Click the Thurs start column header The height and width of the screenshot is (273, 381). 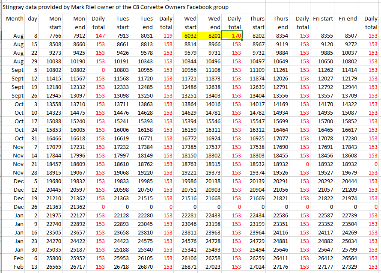pyautogui.click(x=256, y=23)
